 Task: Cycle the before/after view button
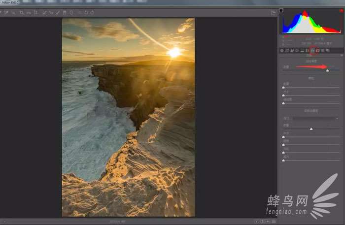[257, 222]
